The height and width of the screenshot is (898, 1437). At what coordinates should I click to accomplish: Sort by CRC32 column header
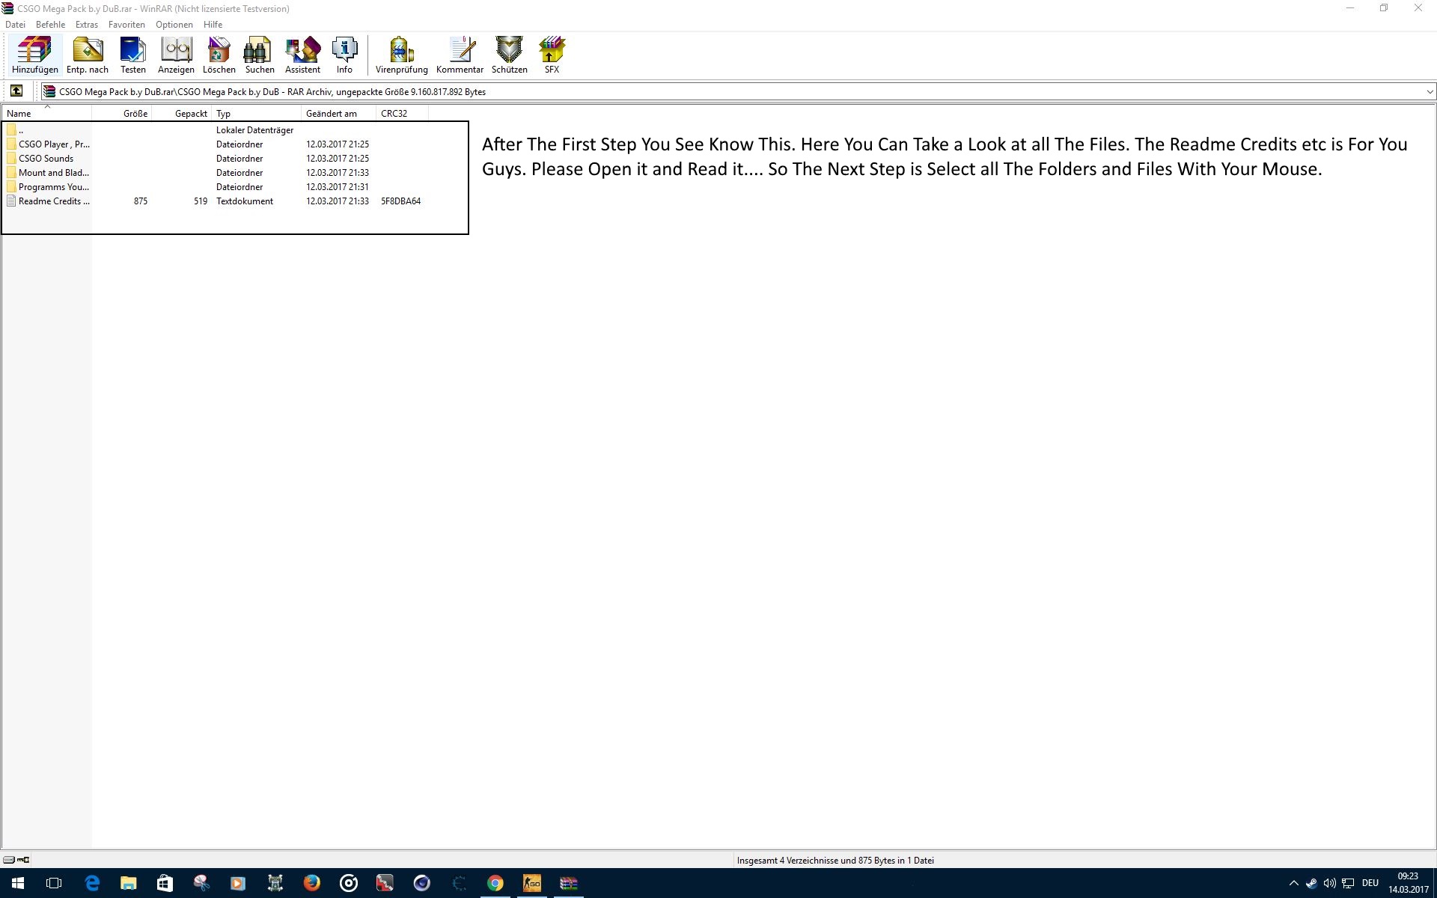tap(402, 114)
